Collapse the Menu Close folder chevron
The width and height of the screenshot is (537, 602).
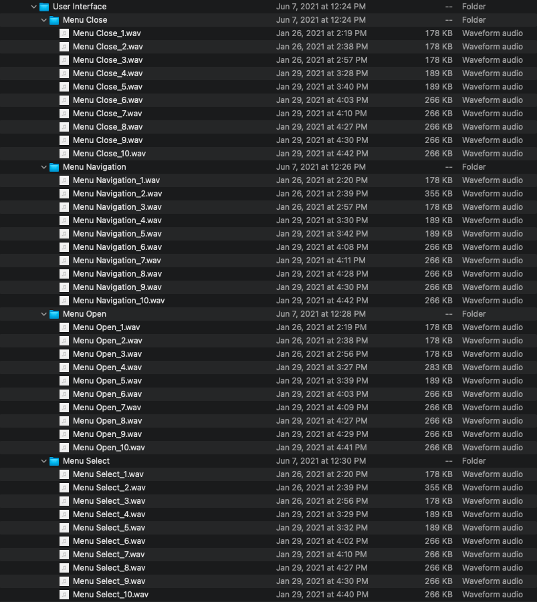44,20
